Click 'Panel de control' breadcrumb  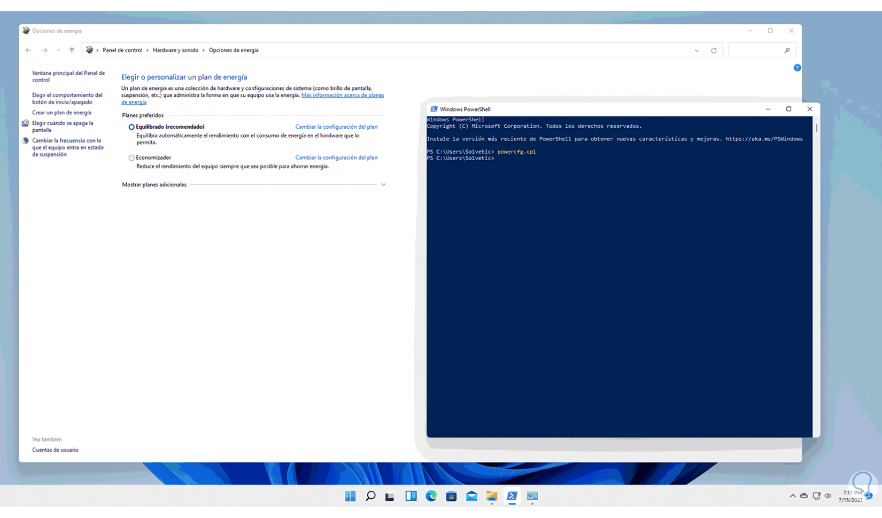point(122,50)
